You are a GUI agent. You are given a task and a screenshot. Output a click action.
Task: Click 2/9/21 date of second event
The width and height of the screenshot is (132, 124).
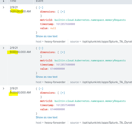click(14, 48)
